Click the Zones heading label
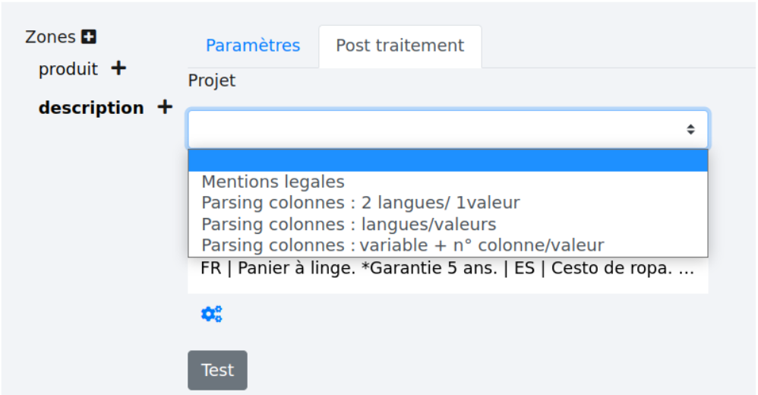Image resolution: width=758 pixels, height=395 pixels. (x=51, y=36)
